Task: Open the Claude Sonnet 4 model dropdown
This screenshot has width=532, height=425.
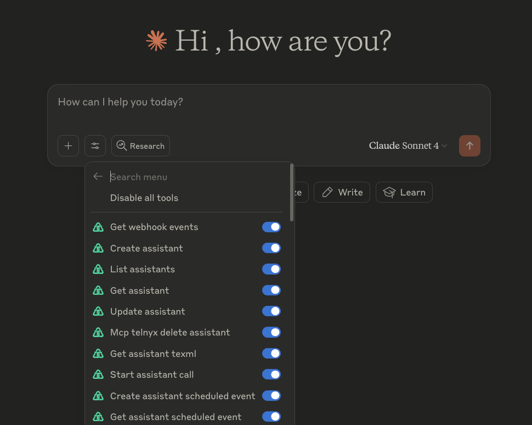Action: [x=408, y=146]
